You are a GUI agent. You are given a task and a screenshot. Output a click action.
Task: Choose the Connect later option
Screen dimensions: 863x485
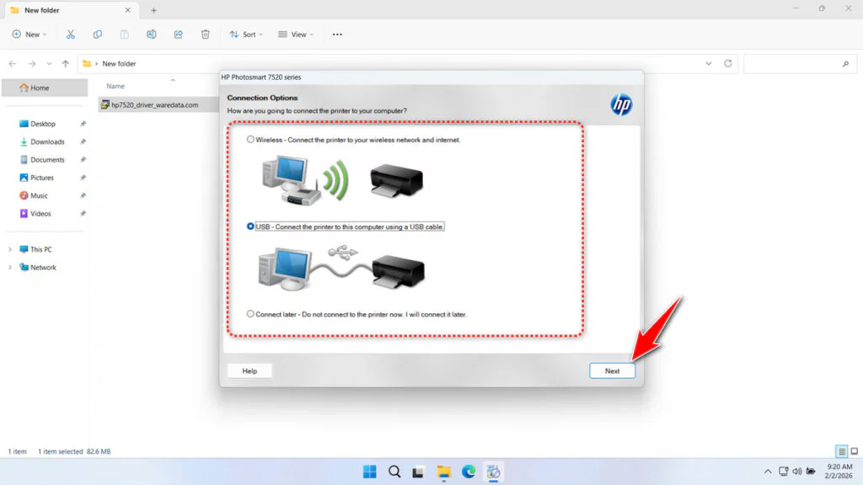250,313
